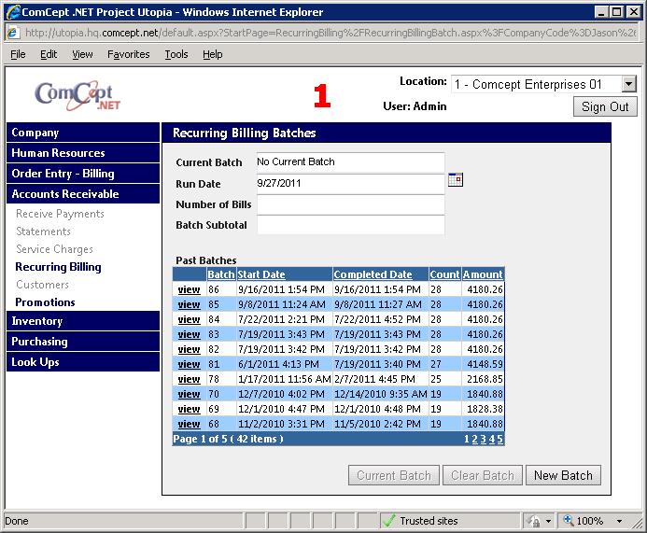Screen dimensions: 647x533
Task: Go to page 3 of past batches
Action: pyautogui.click(x=483, y=439)
